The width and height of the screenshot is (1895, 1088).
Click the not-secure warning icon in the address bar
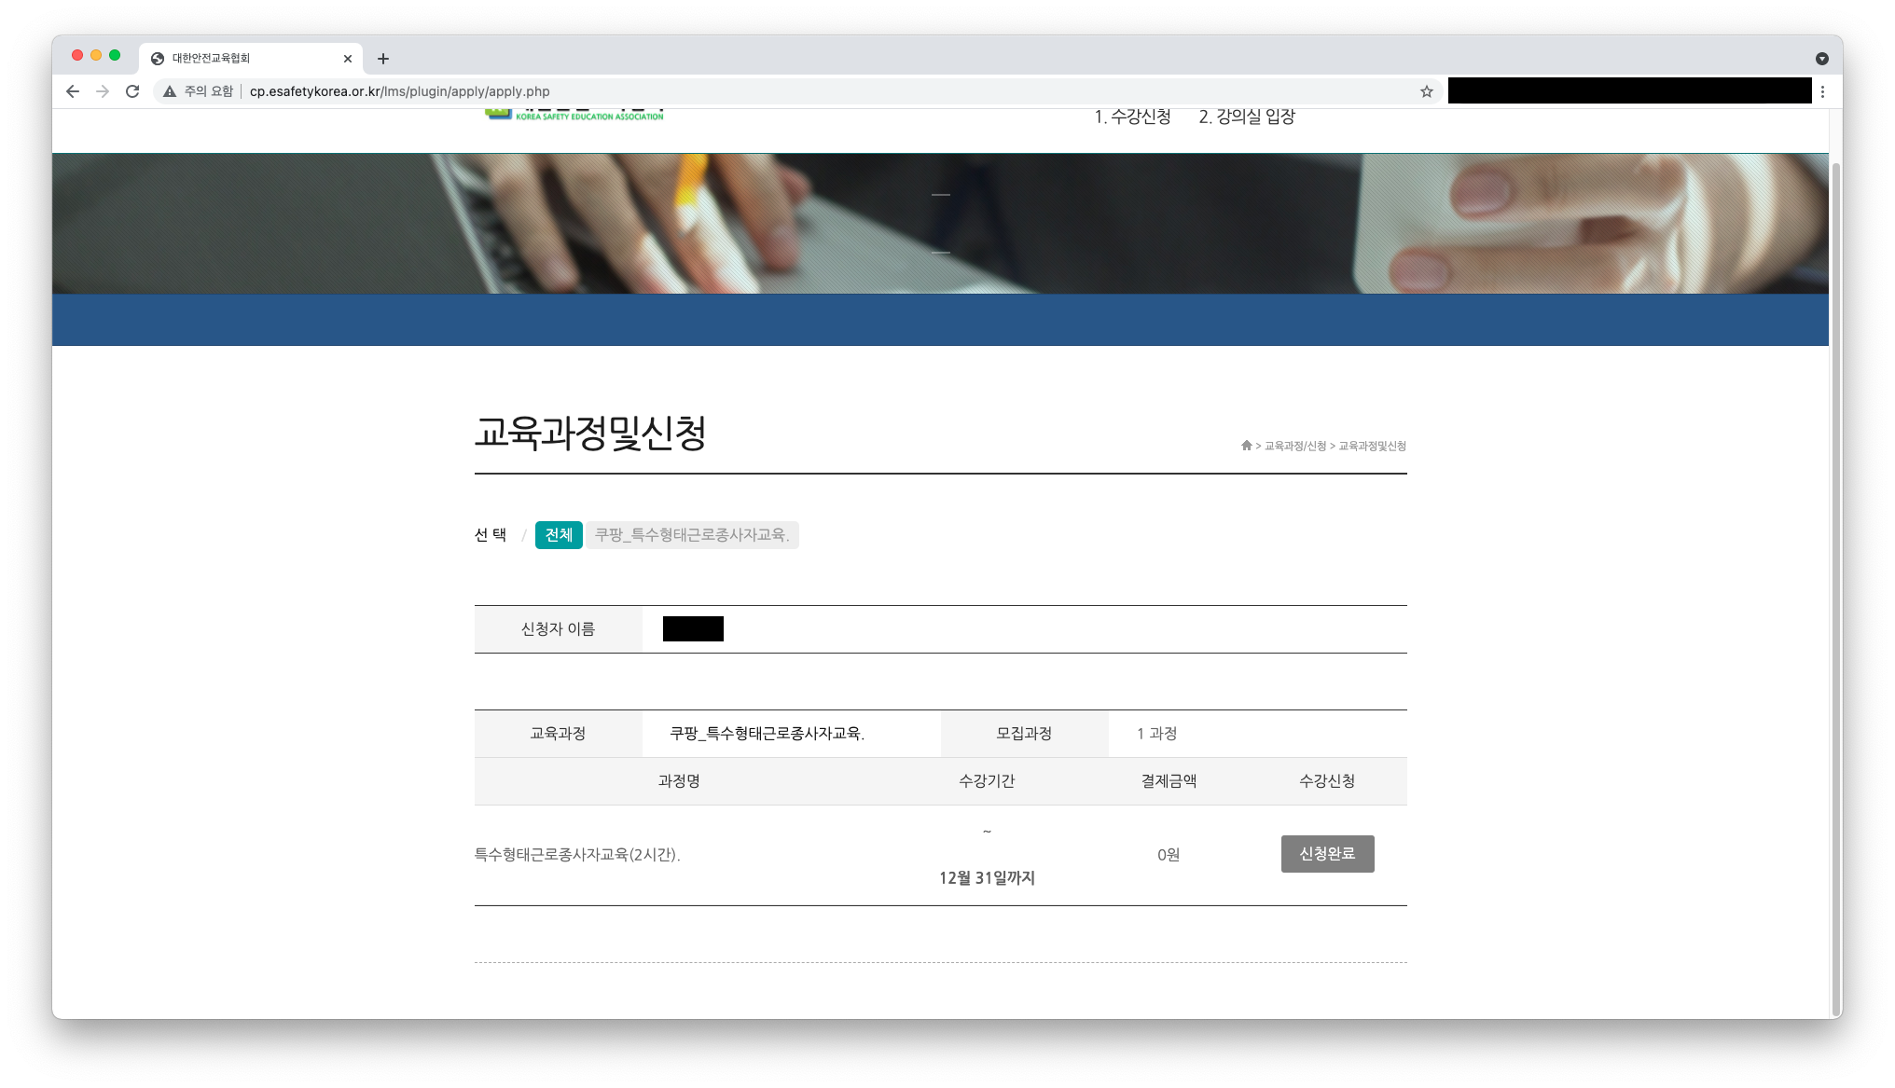click(x=170, y=91)
